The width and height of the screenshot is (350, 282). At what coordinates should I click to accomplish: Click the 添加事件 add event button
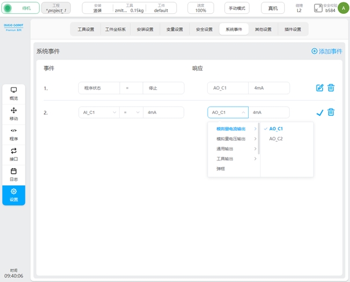coord(327,51)
